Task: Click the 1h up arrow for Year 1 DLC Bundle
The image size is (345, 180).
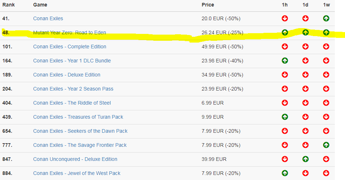Action: (x=285, y=61)
